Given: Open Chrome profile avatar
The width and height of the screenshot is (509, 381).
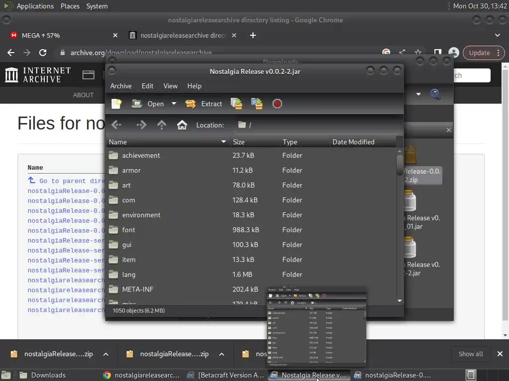Looking at the screenshot, I should click(453, 53).
